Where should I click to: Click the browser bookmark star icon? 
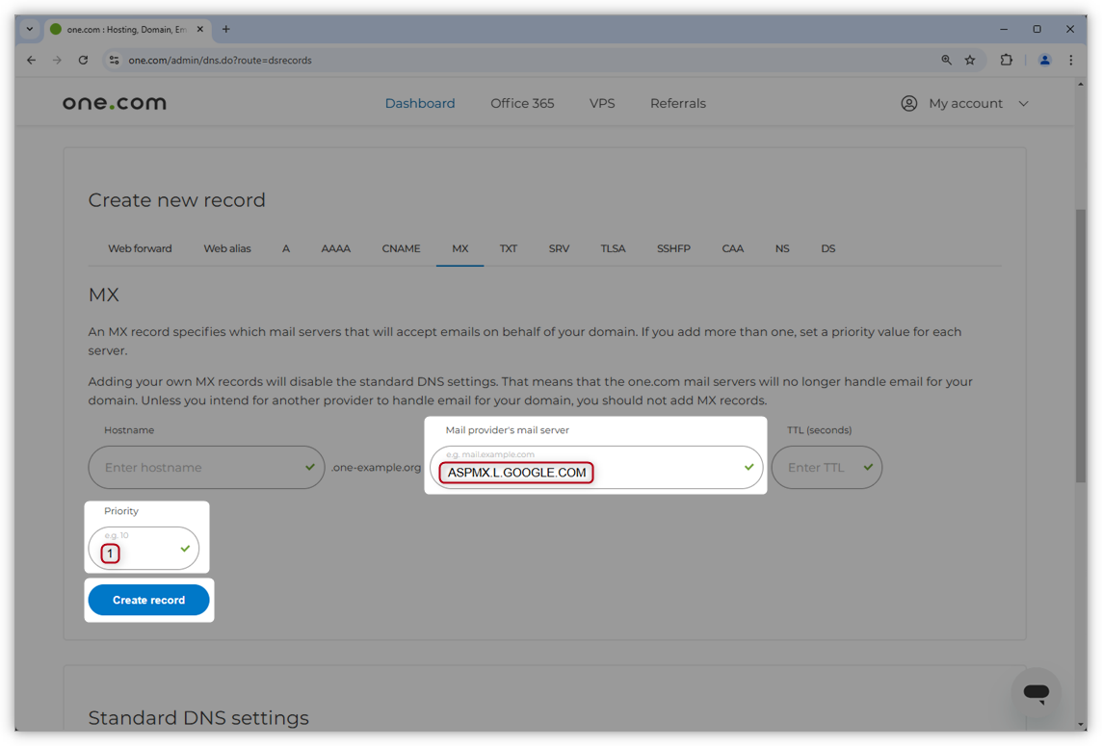970,60
